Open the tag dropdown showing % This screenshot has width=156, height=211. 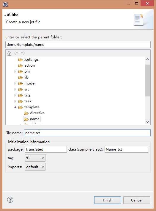35,158
